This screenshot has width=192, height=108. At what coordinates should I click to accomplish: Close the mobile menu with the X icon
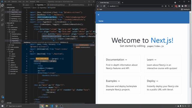click(98, 15)
